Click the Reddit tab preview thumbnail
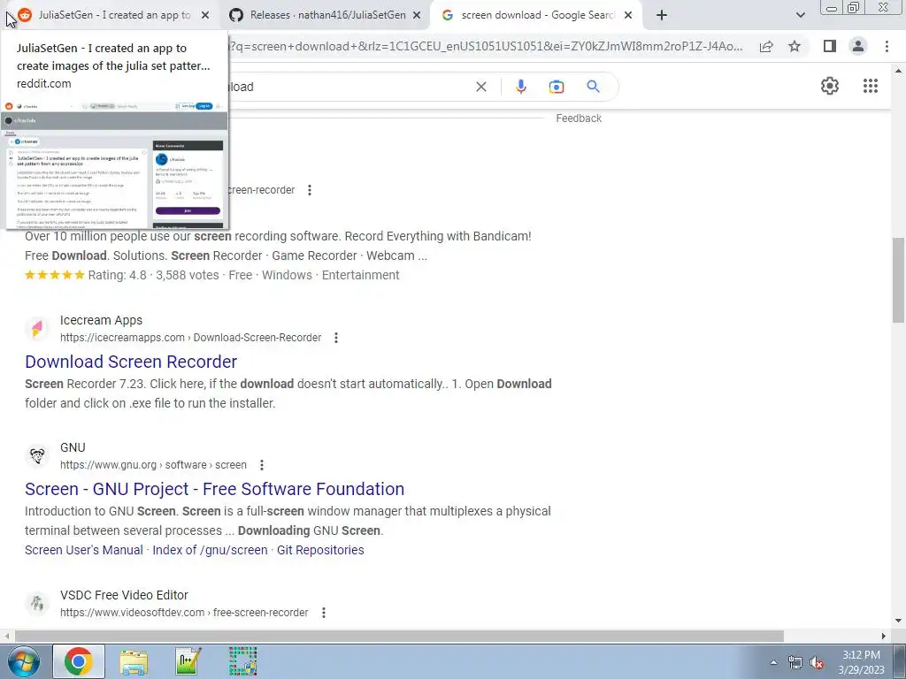The width and height of the screenshot is (906, 679). pyautogui.click(x=114, y=164)
